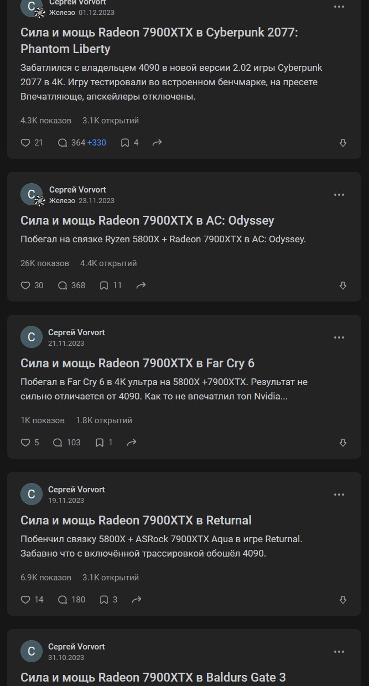Bookmark the Cyberpunk 2077 Phantom Liberty post
The image size is (369, 686).
point(125,143)
